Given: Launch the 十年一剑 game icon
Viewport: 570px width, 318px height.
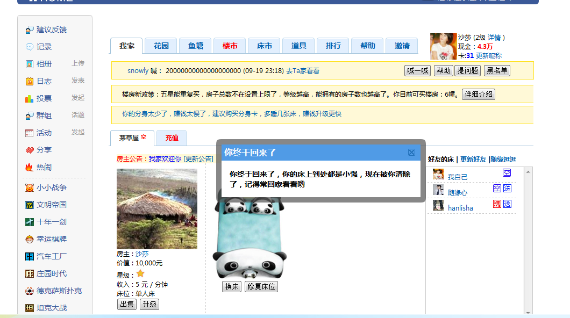Looking at the screenshot, I should coord(30,222).
